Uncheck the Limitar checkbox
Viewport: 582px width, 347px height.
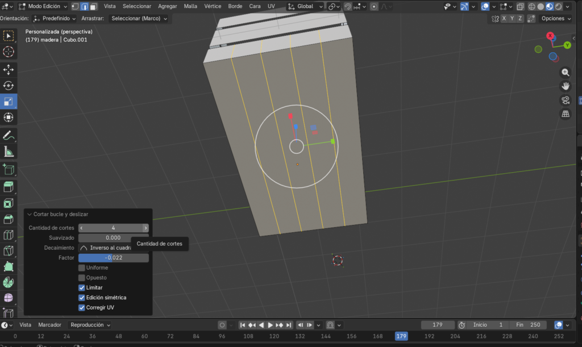[x=82, y=287]
